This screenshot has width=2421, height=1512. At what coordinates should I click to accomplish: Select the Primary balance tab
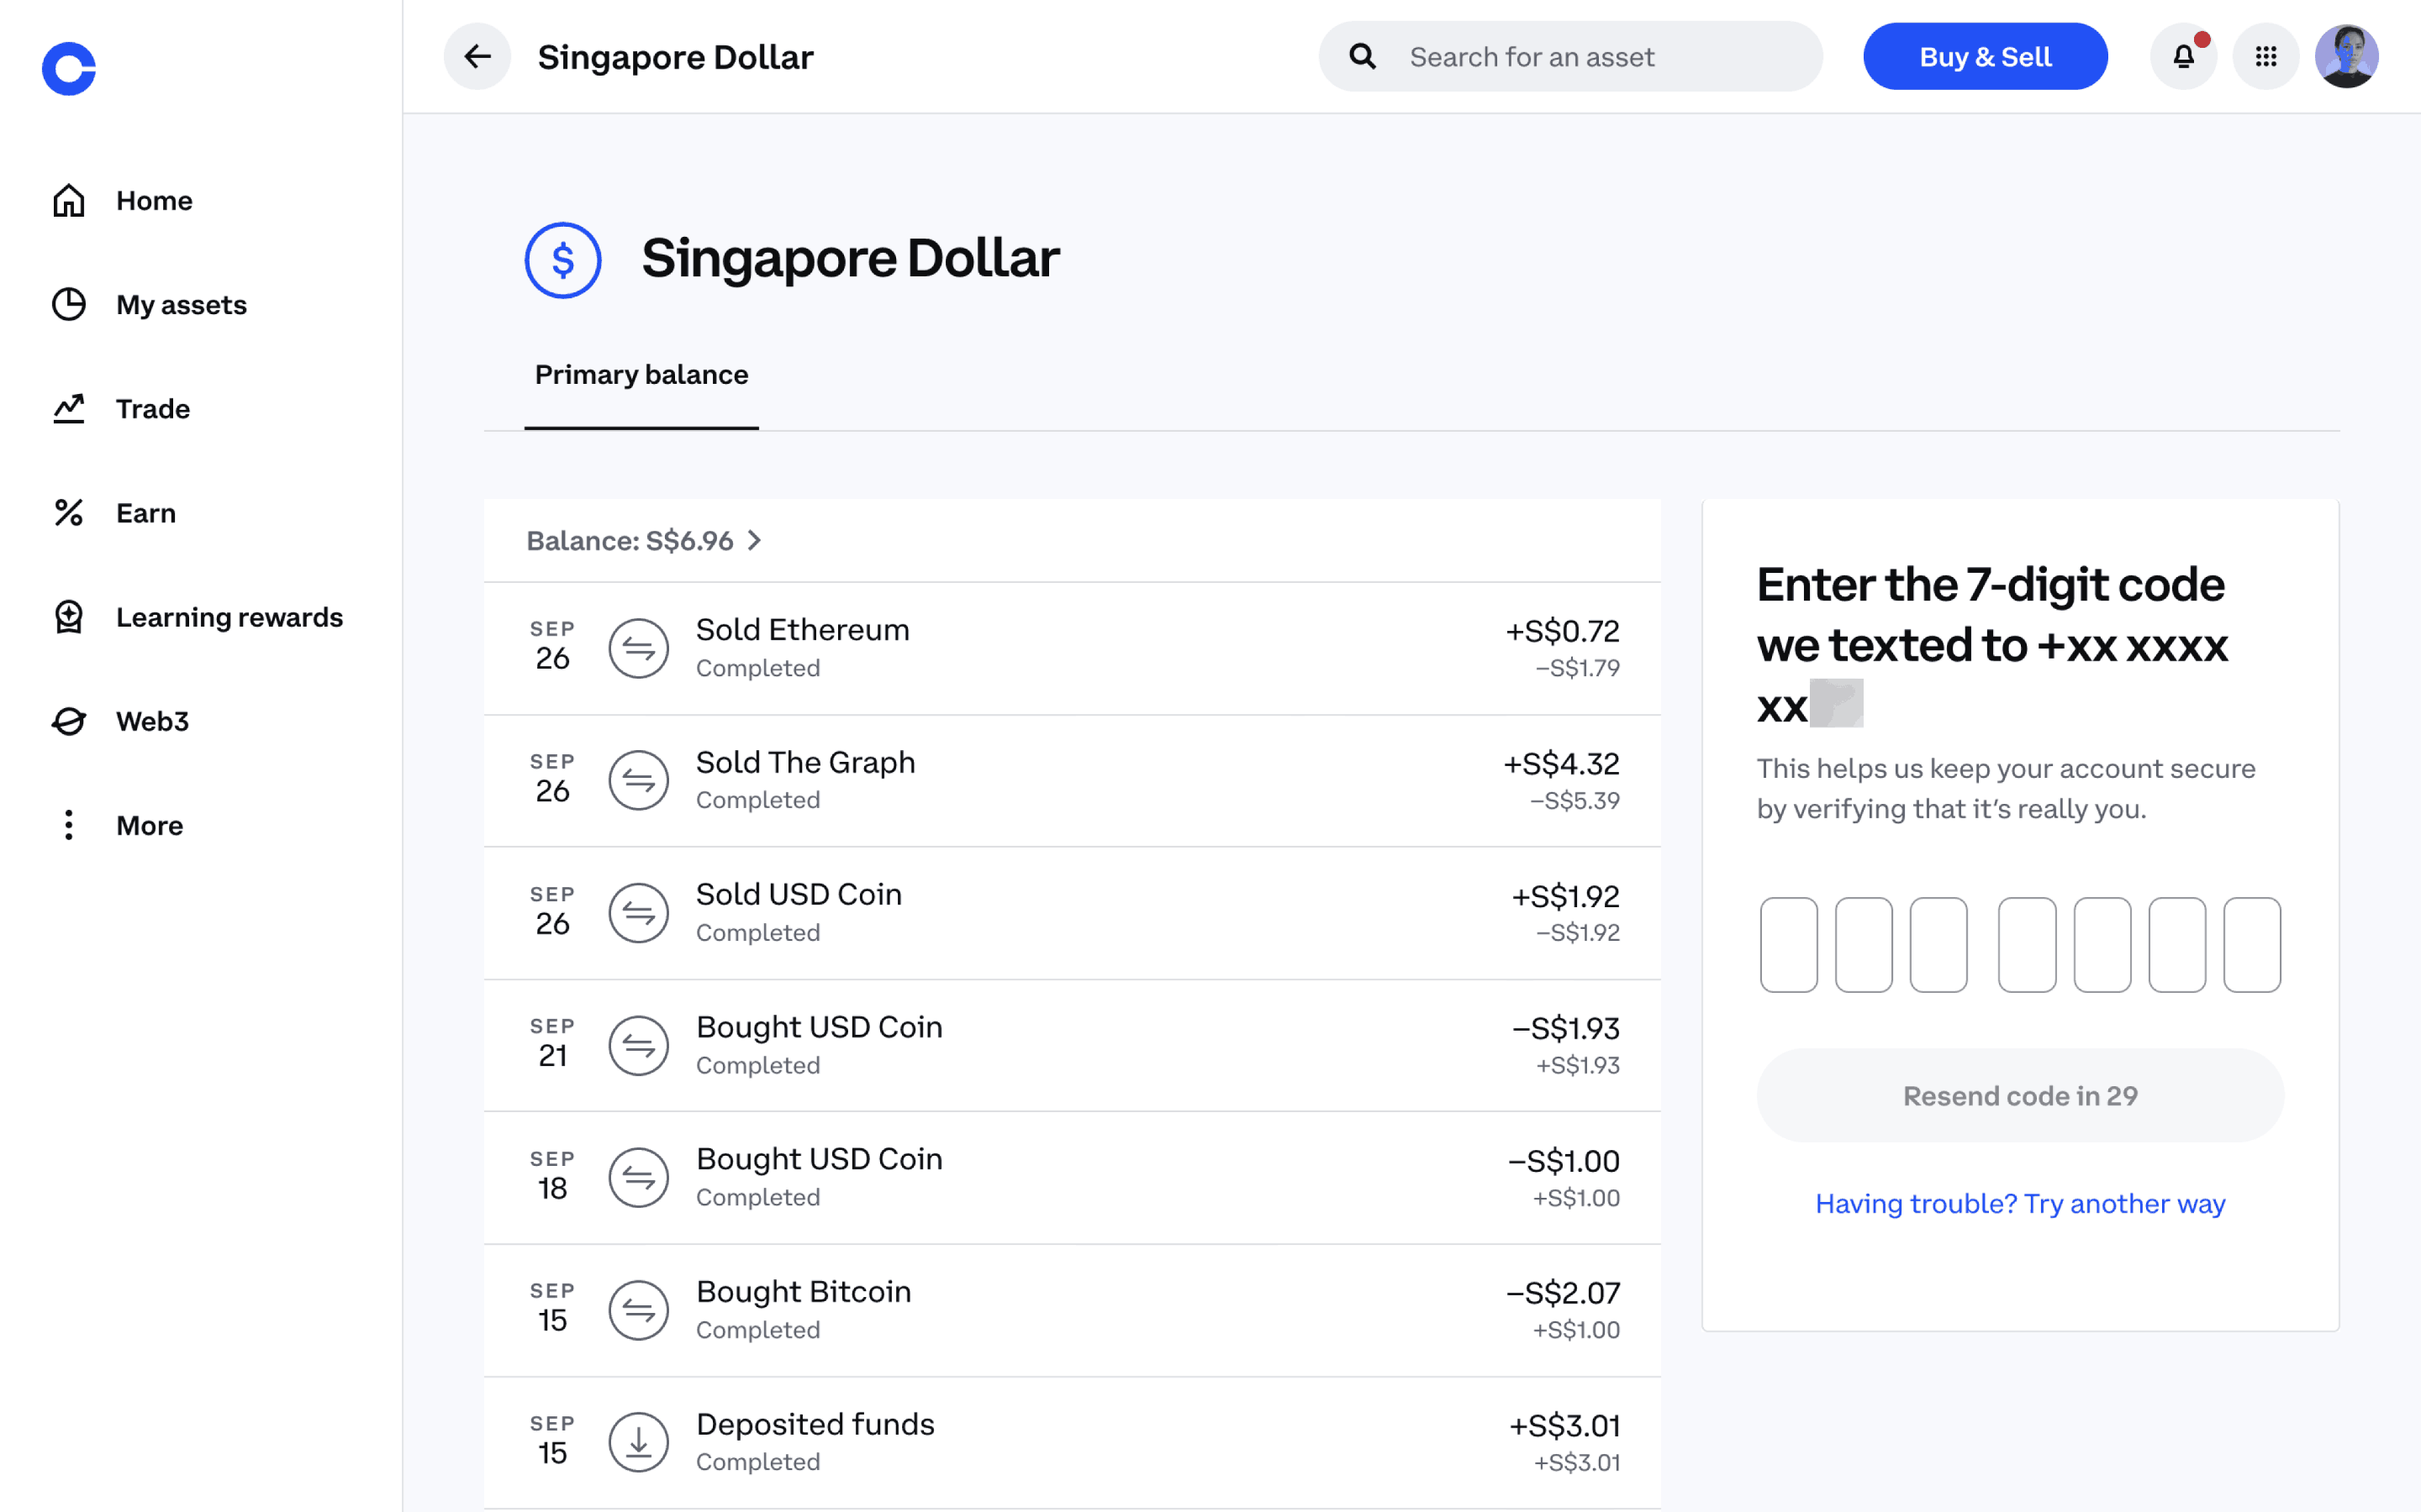pos(641,375)
